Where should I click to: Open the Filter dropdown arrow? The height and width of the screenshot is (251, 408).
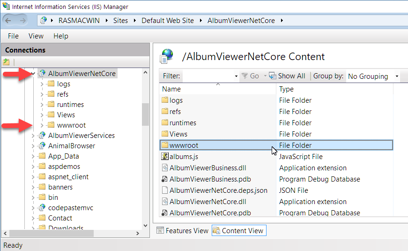click(236, 76)
